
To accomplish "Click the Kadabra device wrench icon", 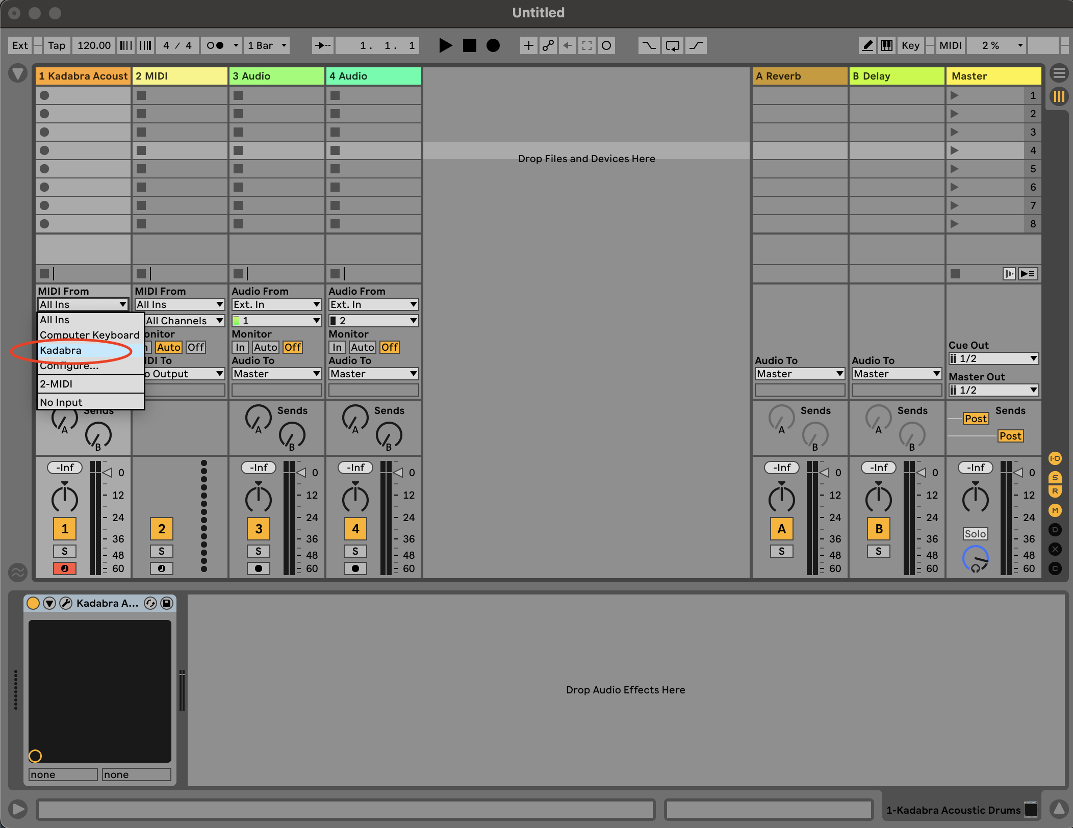I will pos(66,603).
